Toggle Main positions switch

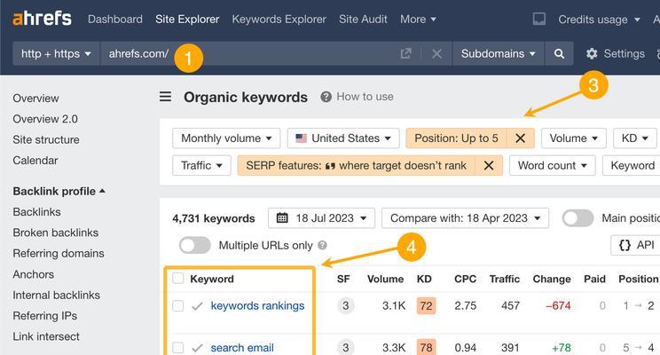coord(577,218)
